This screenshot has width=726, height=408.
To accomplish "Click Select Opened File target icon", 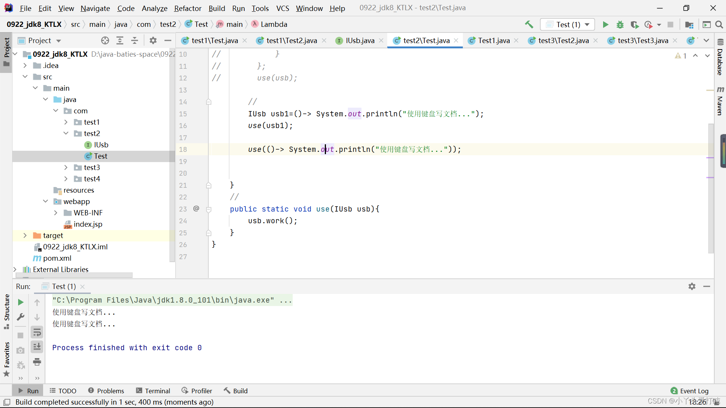I will pyautogui.click(x=105, y=40).
